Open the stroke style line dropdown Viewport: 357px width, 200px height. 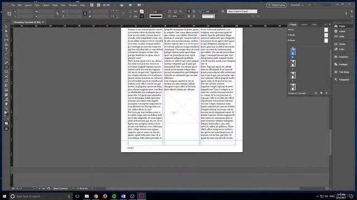pos(163,16)
